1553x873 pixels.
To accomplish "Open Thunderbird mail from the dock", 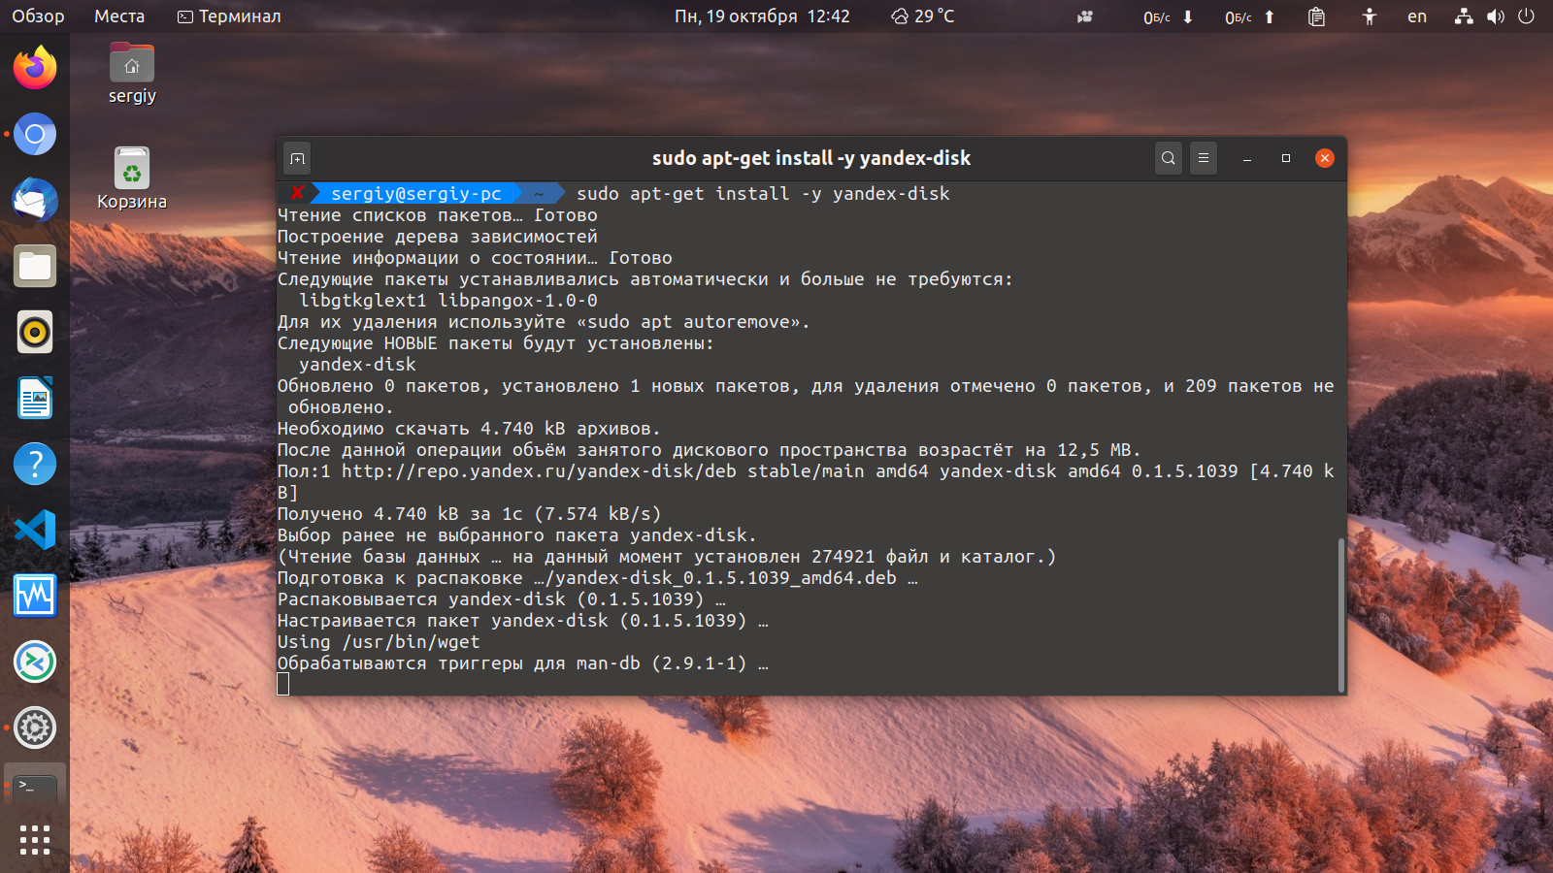I will click(x=35, y=200).
